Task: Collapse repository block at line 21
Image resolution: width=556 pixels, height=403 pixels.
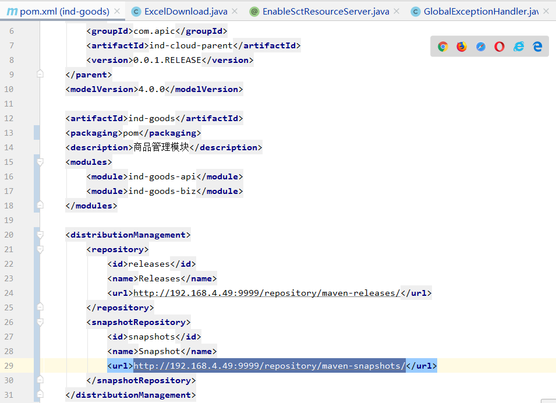Action: 40,249
